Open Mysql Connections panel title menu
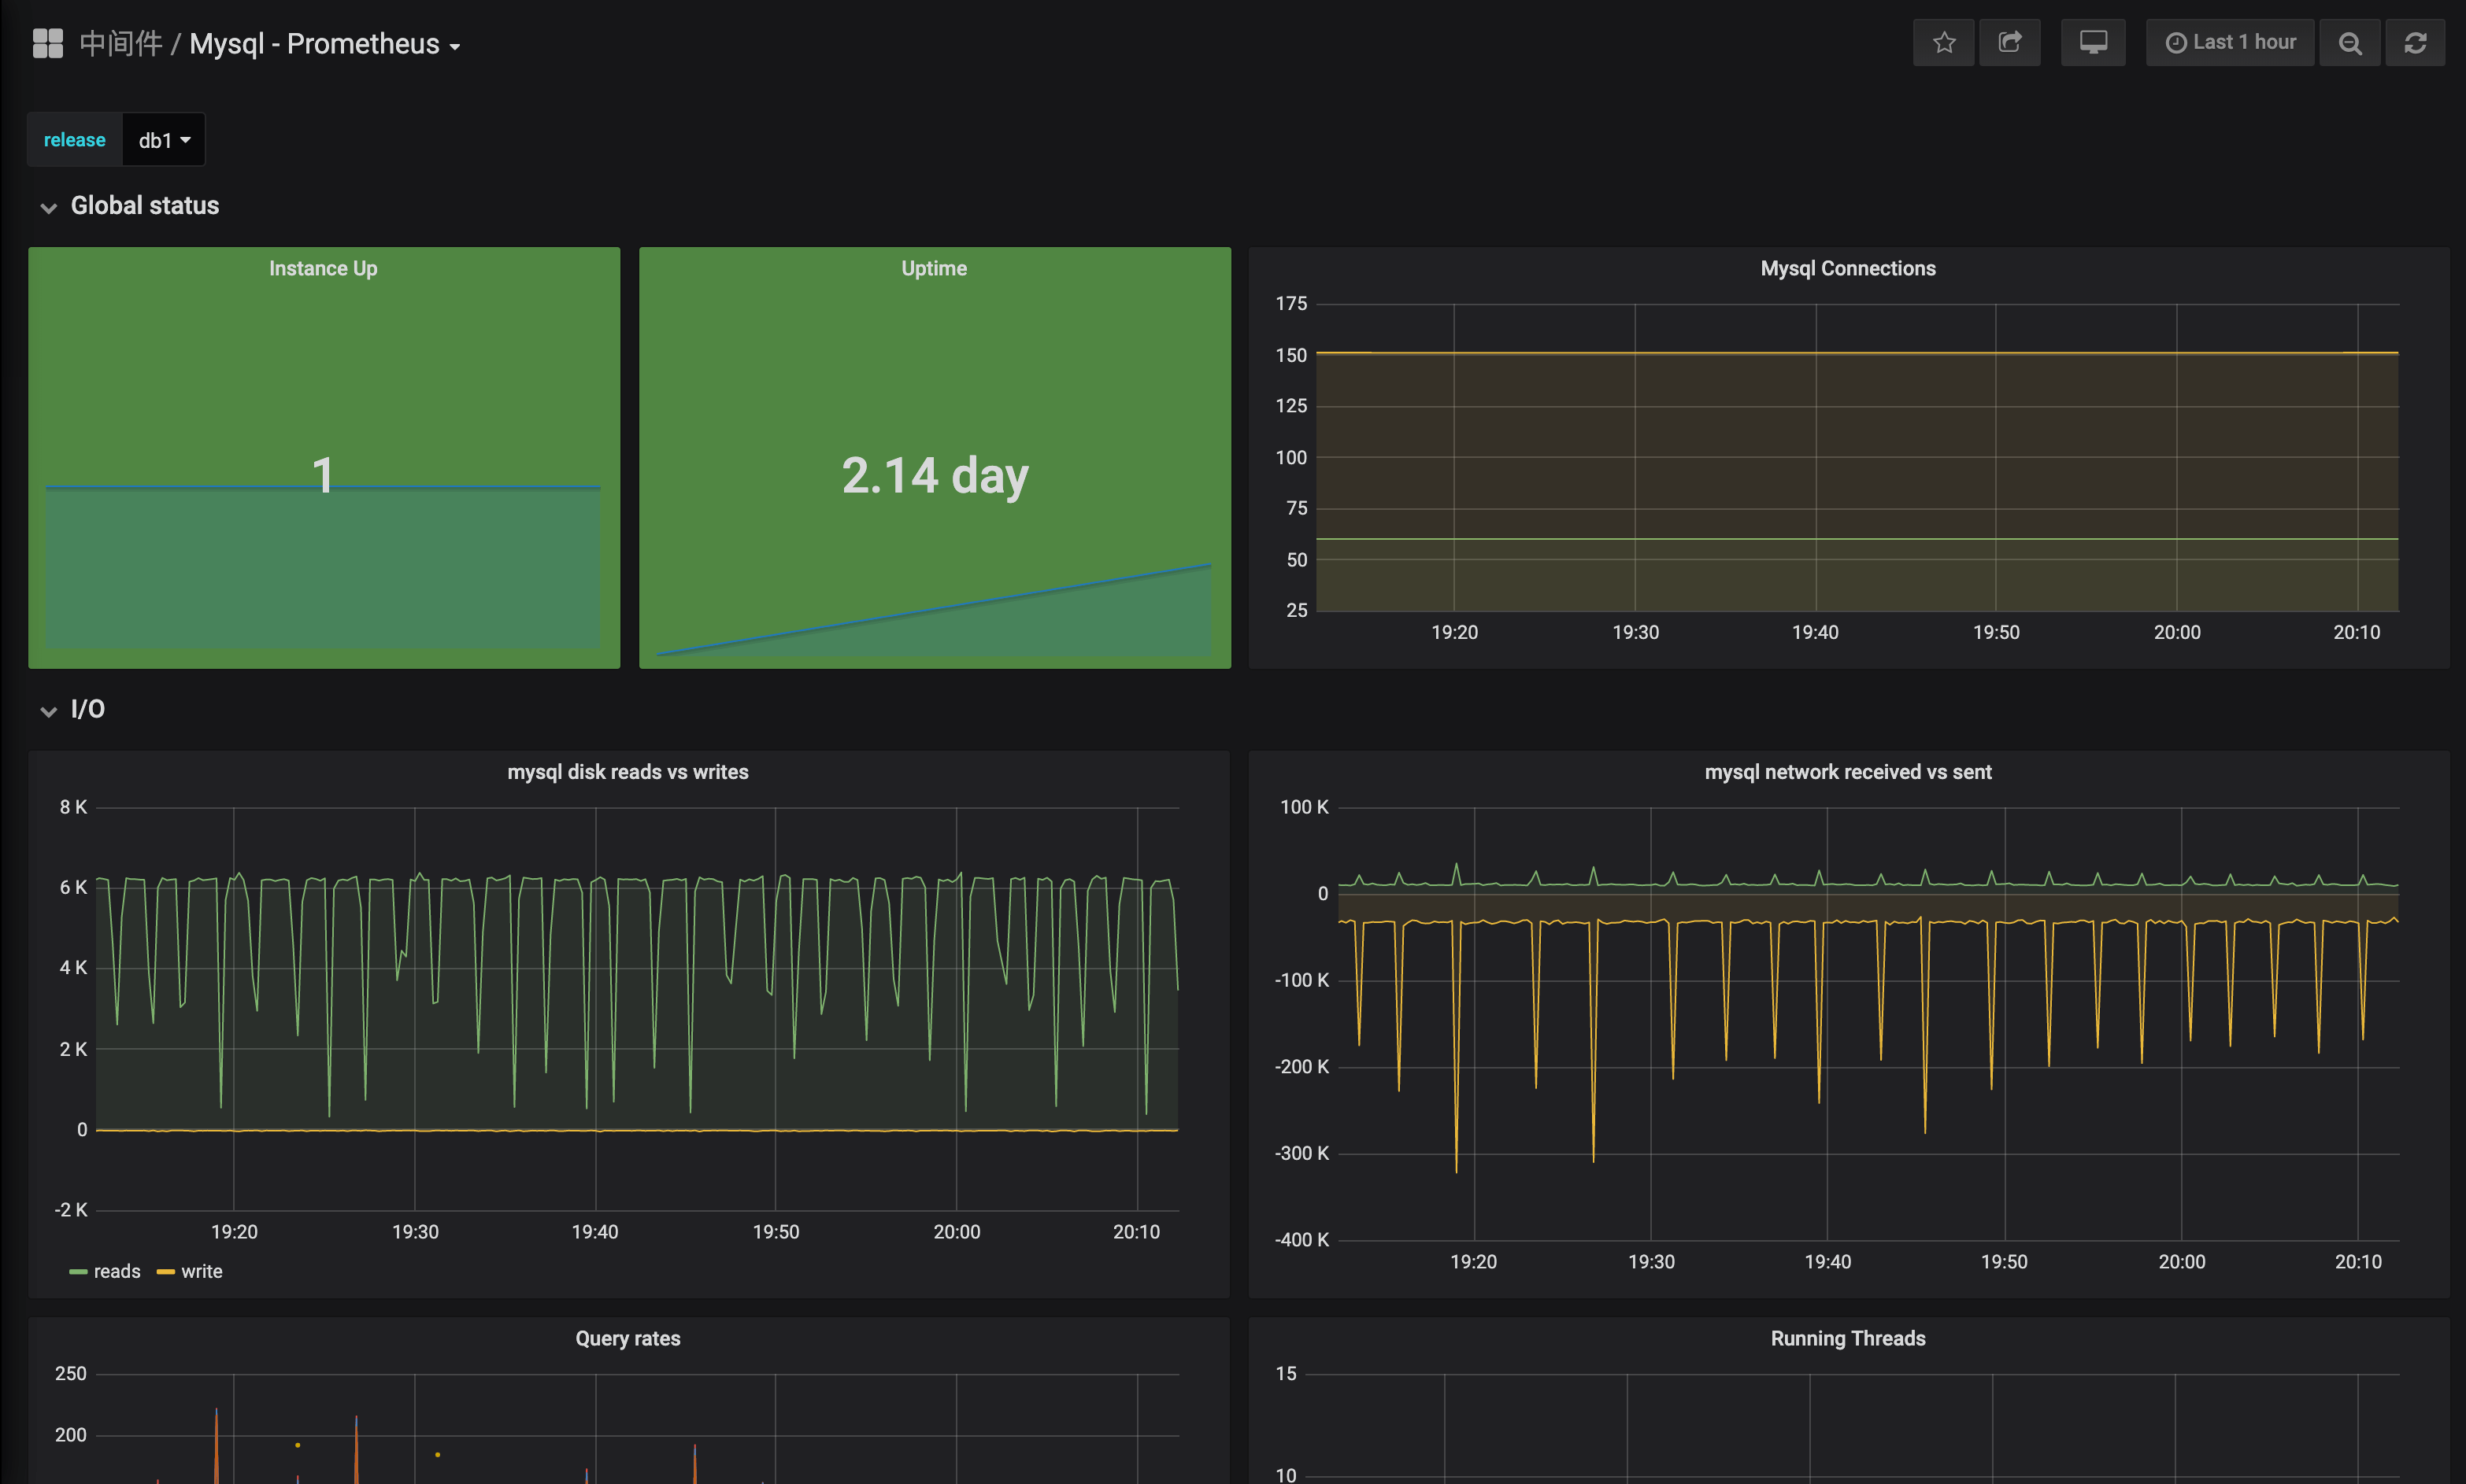Viewport: 2466px width, 1484px height. (1847, 268)
